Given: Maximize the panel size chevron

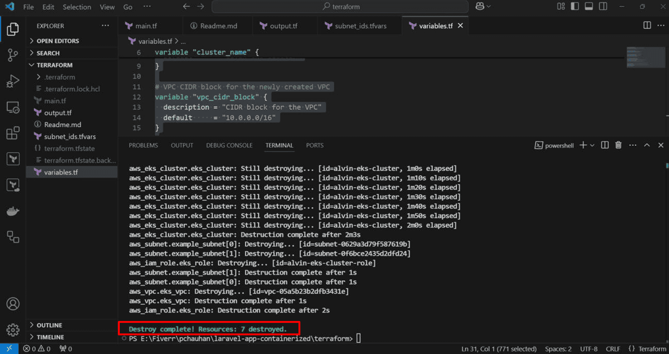Looking at the screenshot, I should click(647, 145).
